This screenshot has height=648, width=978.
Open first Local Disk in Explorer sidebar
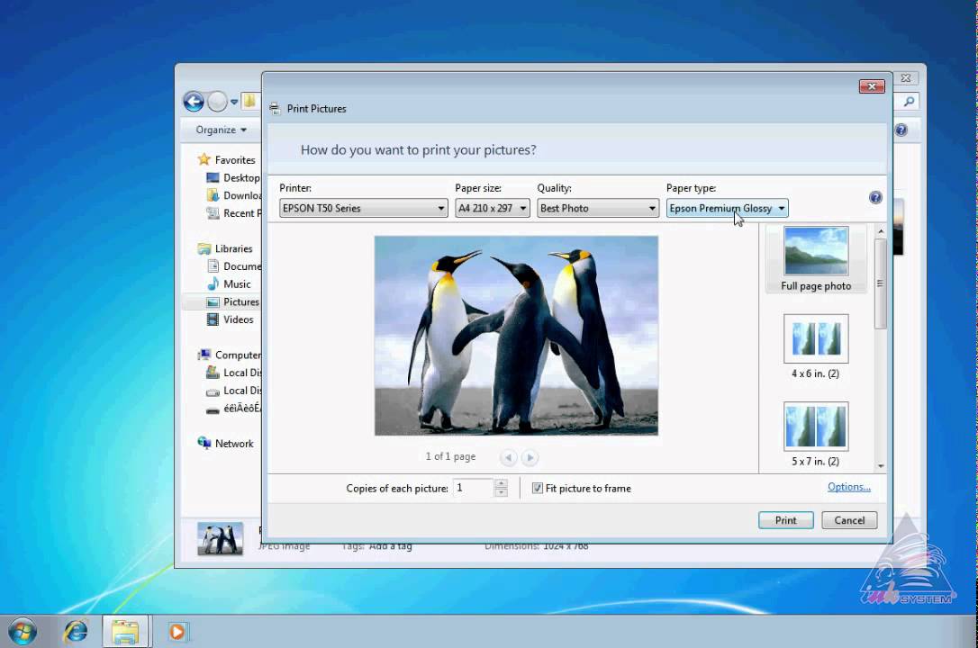click(242, 373)
